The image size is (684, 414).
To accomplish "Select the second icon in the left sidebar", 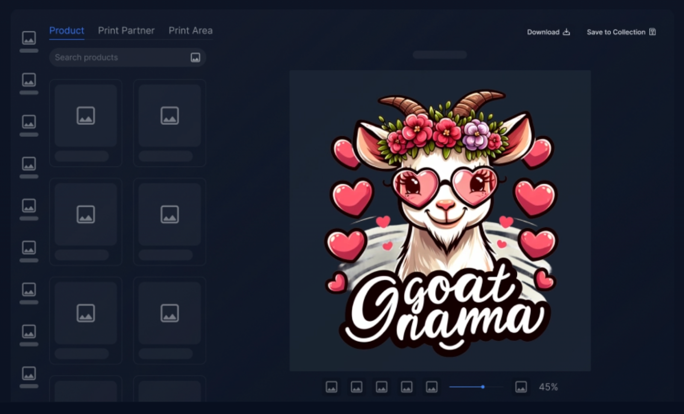I will (x=29, y=80).
